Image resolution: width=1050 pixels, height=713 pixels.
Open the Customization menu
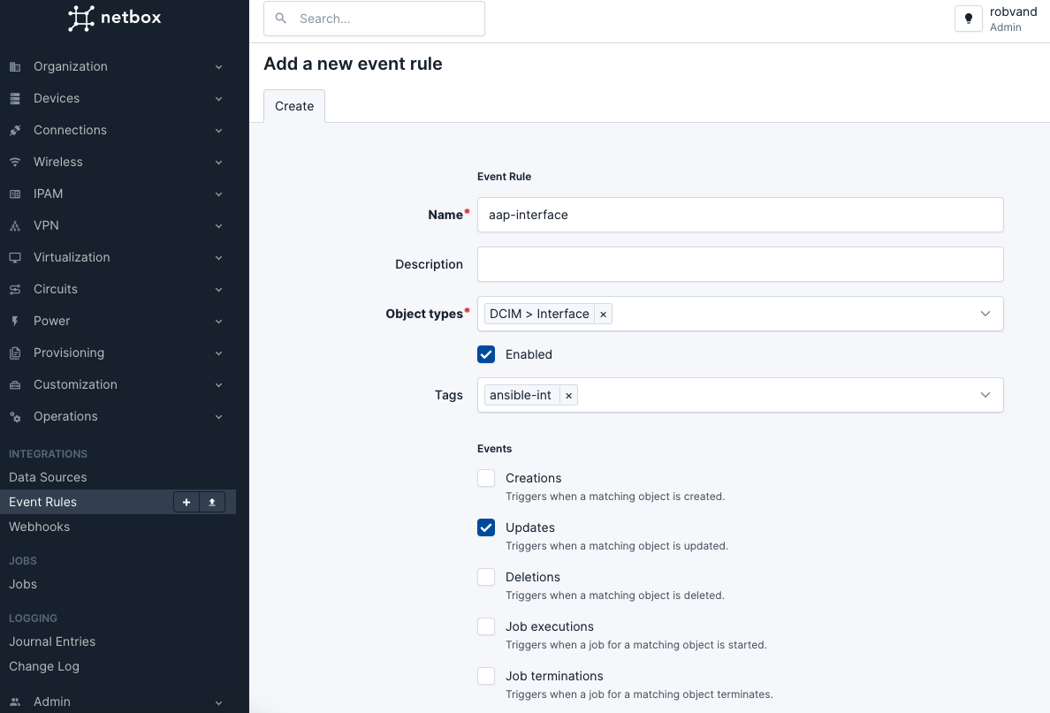(118, 384)
